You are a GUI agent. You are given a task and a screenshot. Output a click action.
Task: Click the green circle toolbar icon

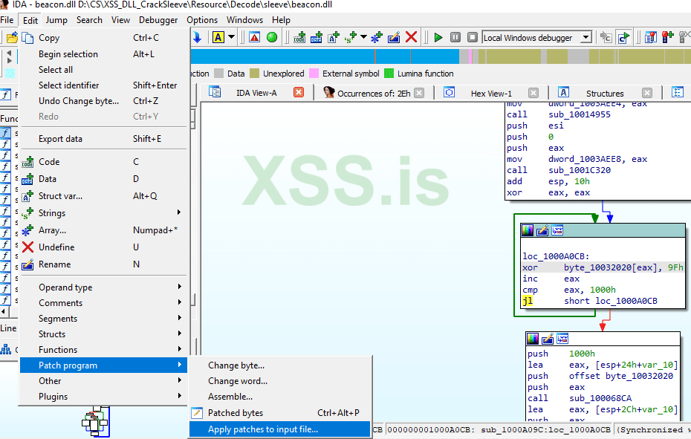coord(272,37)
